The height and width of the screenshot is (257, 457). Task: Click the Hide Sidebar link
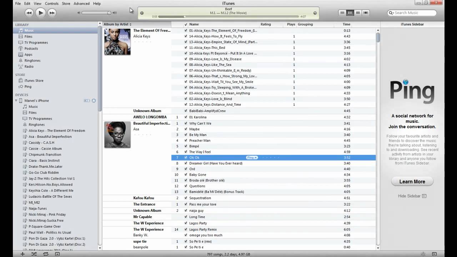pyautogui.click(x=412, y=196)
